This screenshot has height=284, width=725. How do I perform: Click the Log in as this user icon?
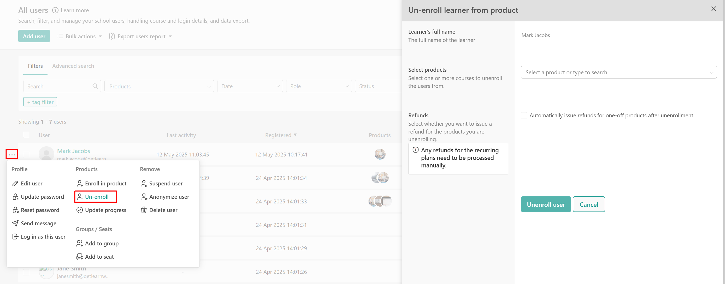click(x=15, y=237)
